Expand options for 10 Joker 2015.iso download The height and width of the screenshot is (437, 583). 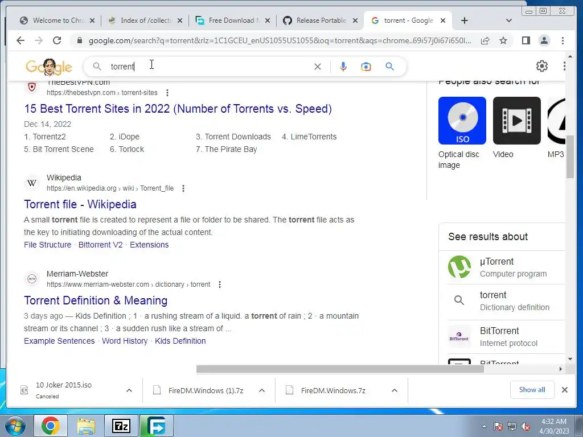tap(129, 390)
